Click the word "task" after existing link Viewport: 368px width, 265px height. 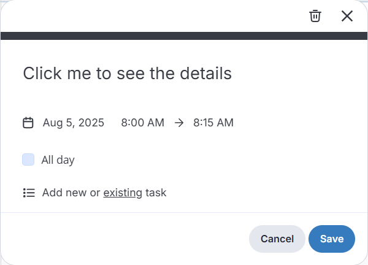[156, 193]
